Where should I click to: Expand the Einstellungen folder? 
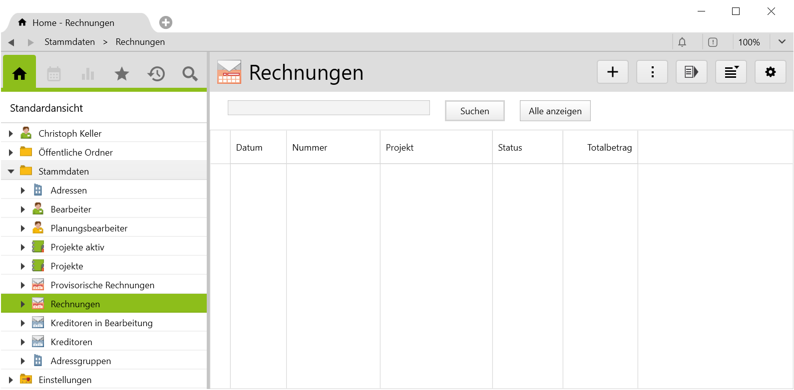tap(11, 380)
